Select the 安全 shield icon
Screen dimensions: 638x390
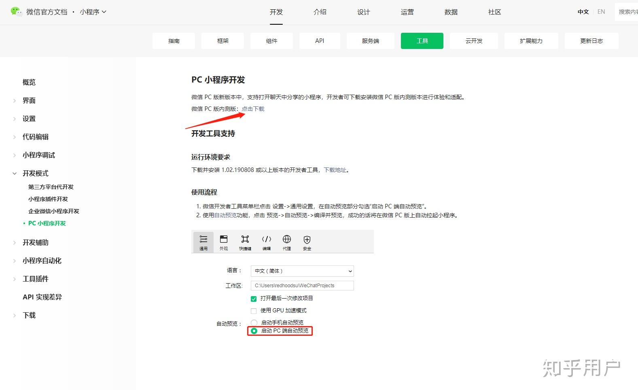click(307, 242)
